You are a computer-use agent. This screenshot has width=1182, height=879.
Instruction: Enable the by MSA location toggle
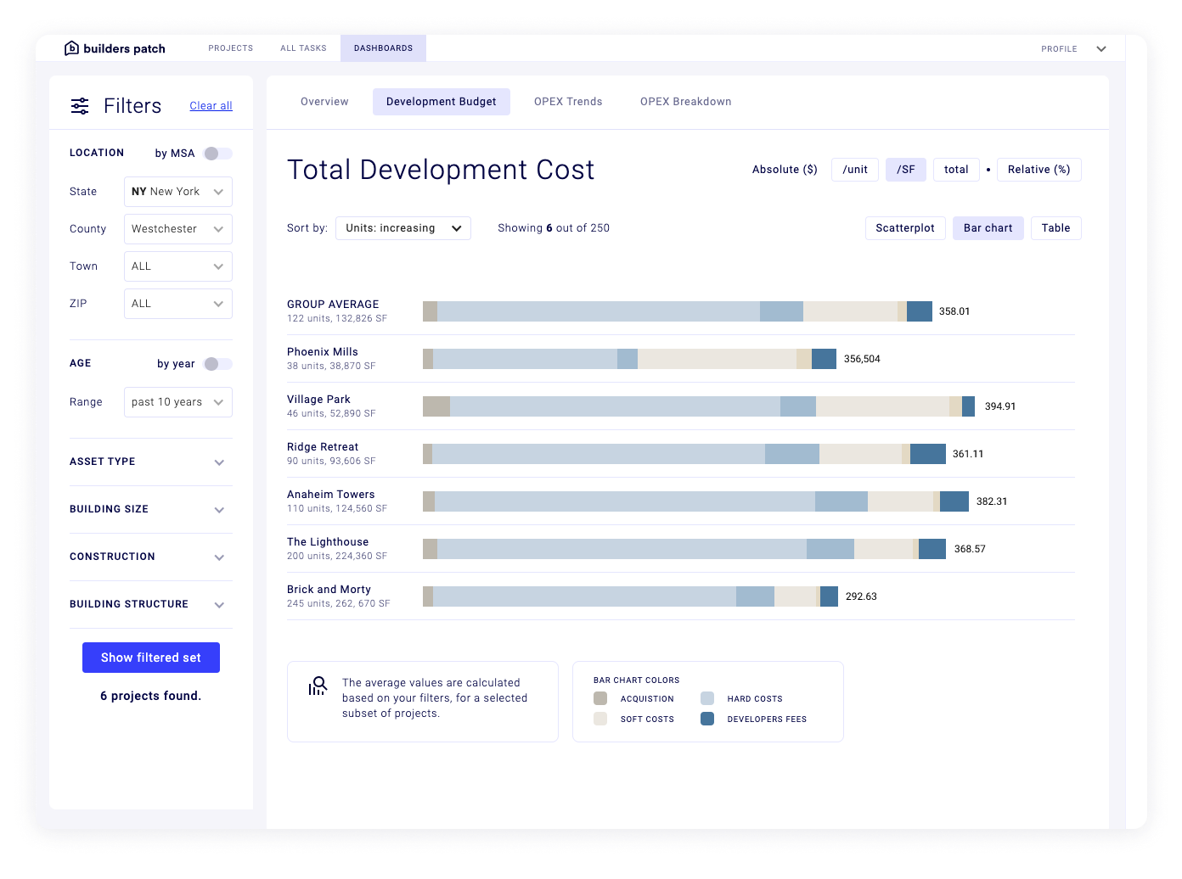[217, 153]
